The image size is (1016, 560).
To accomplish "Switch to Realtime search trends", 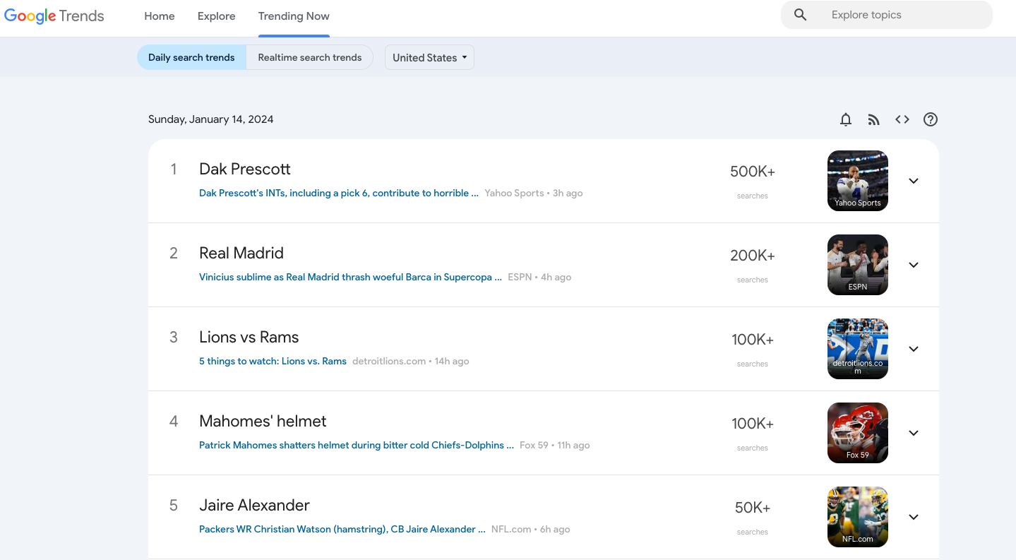I will coord(309,58).
